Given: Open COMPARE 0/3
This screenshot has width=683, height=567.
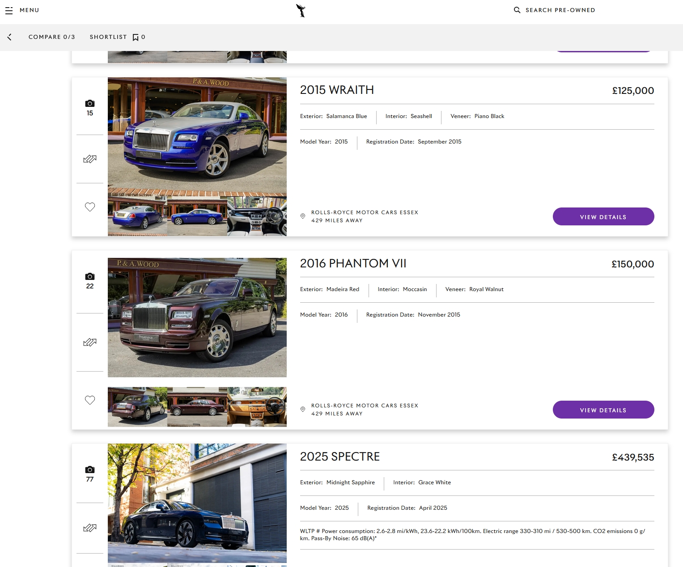Looking at the screenshot, I should [x=52, y=37].
